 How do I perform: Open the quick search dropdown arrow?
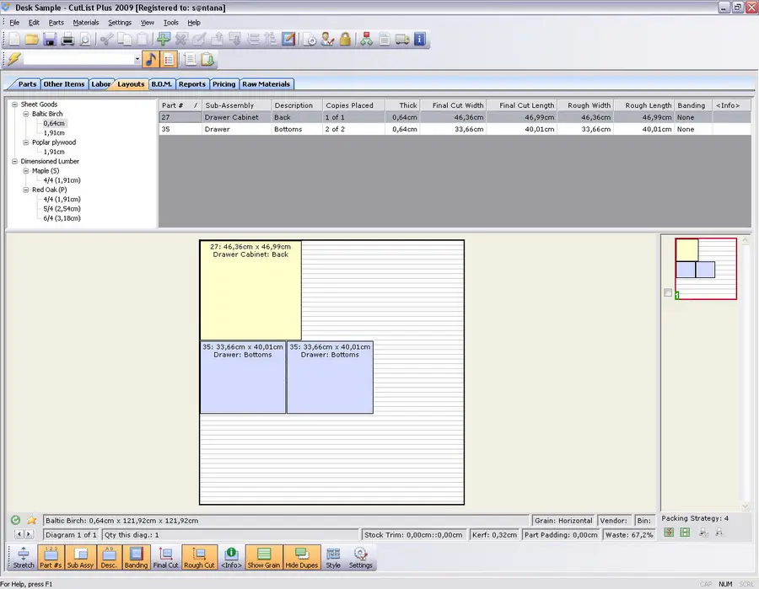[x=137, y=59]
